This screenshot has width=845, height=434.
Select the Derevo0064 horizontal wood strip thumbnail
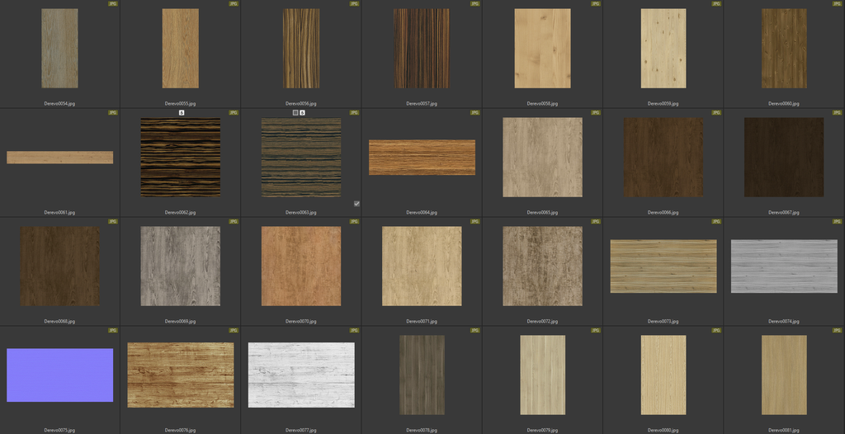[422, 157]
